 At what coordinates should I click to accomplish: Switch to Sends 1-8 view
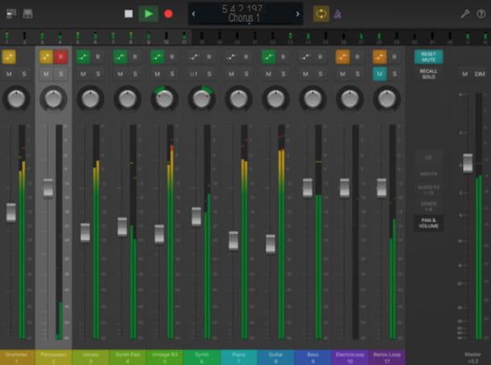point(428,205)
